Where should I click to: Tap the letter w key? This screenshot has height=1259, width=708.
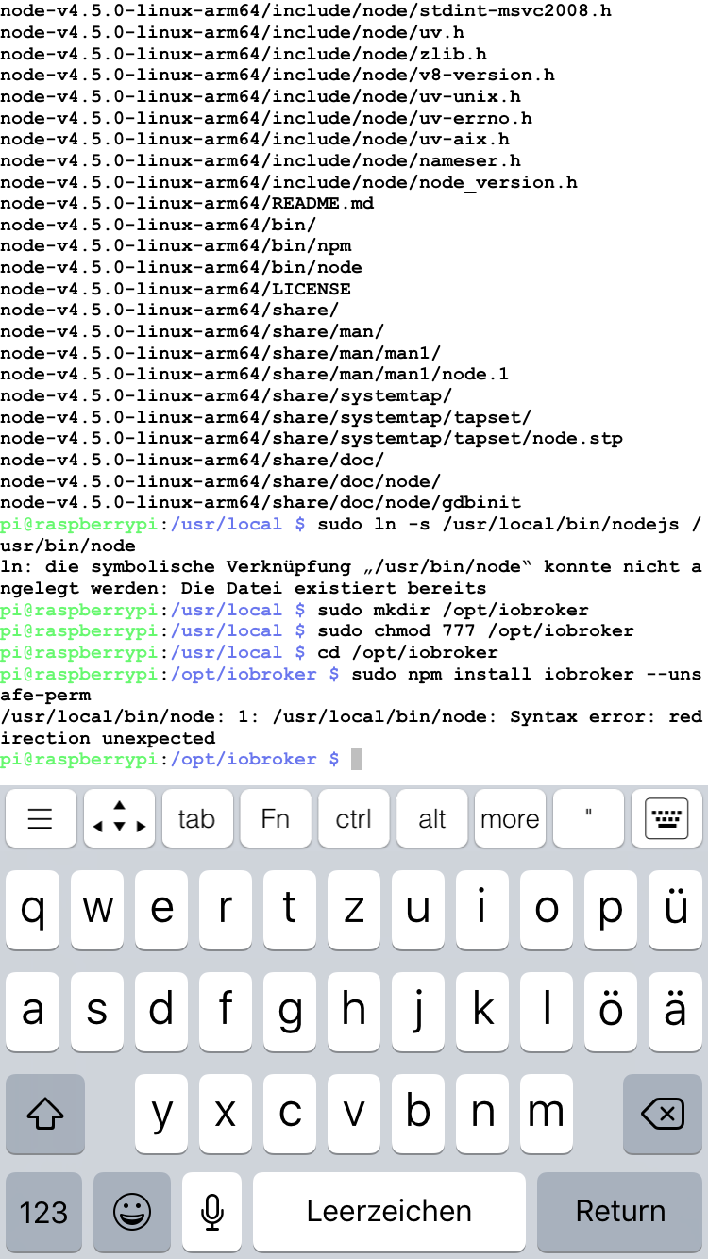[x=97, y=910]
